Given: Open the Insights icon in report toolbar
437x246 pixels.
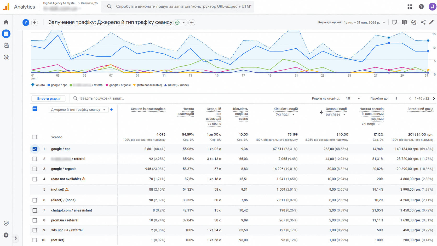Looking at the screenshot, I should click(414, 22).
